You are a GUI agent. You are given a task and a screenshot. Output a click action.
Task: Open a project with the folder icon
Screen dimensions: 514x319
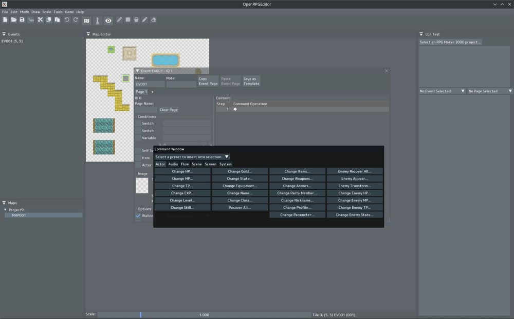coord(14,20)
